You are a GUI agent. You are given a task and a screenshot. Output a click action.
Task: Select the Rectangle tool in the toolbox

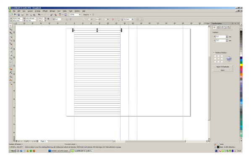click(x=10, y=47)
